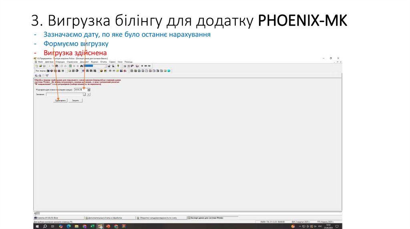Viewport: 410px width, 229px height.
Task: Click the M memory toolbar button
Action: (x=142, y=66)
